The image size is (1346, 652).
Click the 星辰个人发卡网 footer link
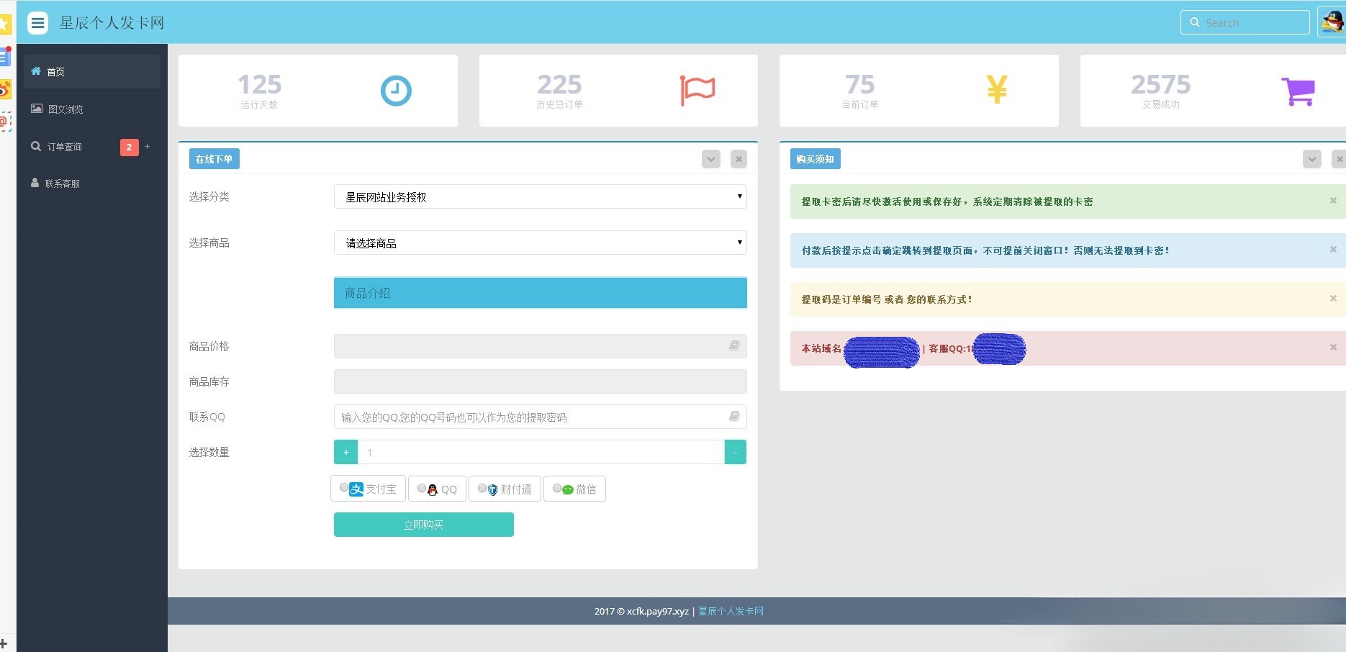click(731, 611)
